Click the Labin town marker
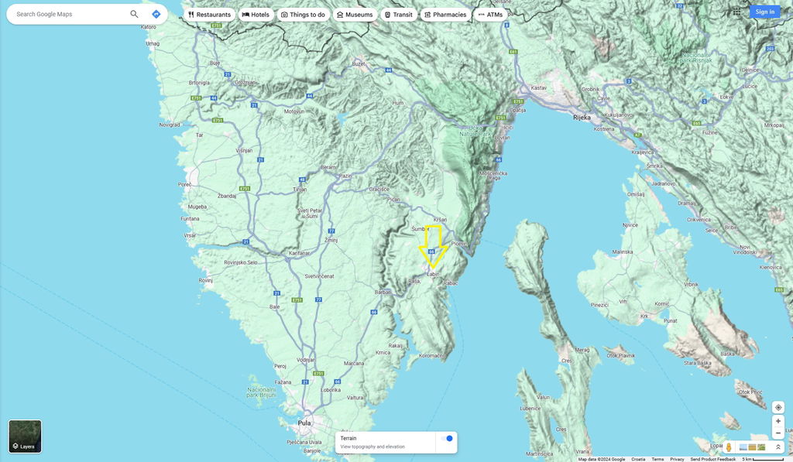 click(433, 274)
